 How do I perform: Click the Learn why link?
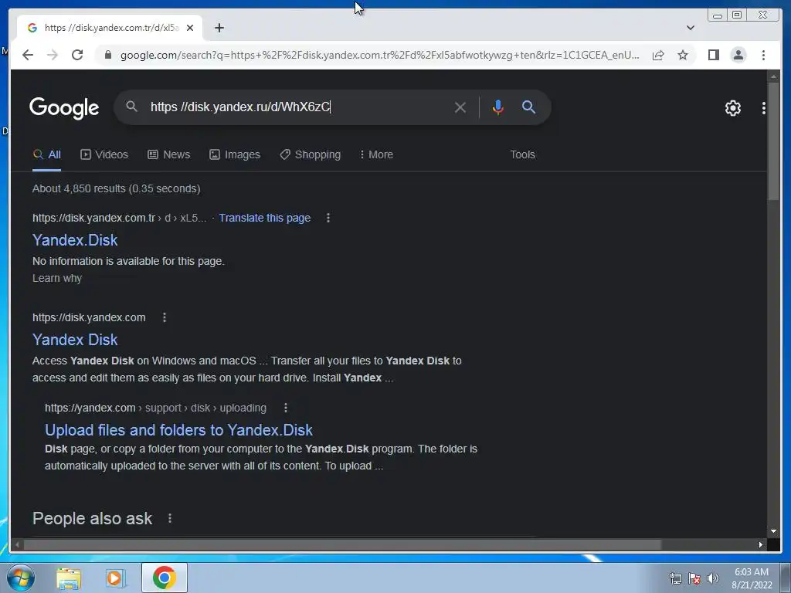[x=57, y=278]
